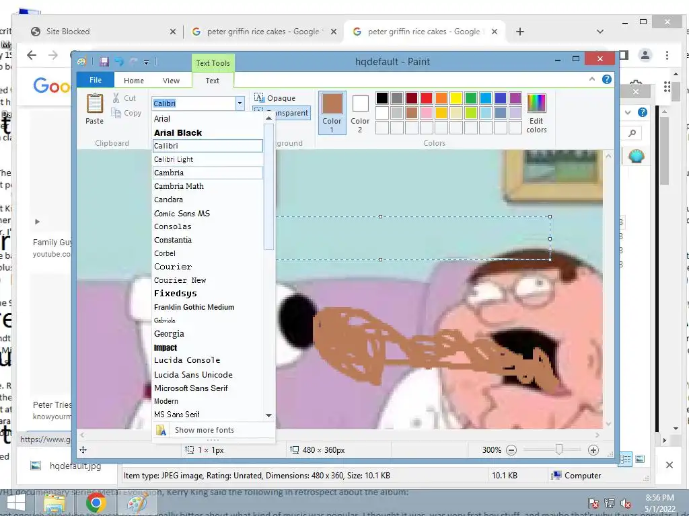Choose Arial from the font list

pyautogui.click(x=207, y=118)
